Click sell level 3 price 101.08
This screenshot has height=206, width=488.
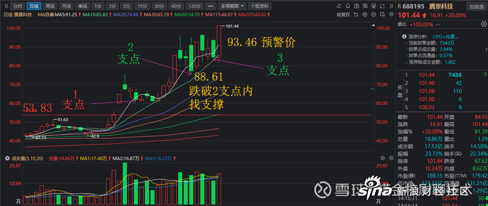tap(427, 91)
